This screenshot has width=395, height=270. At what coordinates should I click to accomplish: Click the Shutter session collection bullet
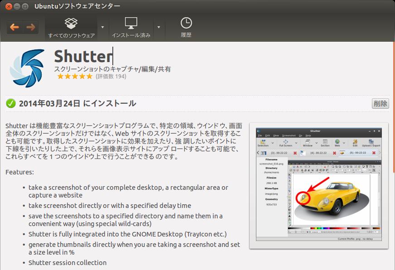pyautogui.click(x=67, y=263)
